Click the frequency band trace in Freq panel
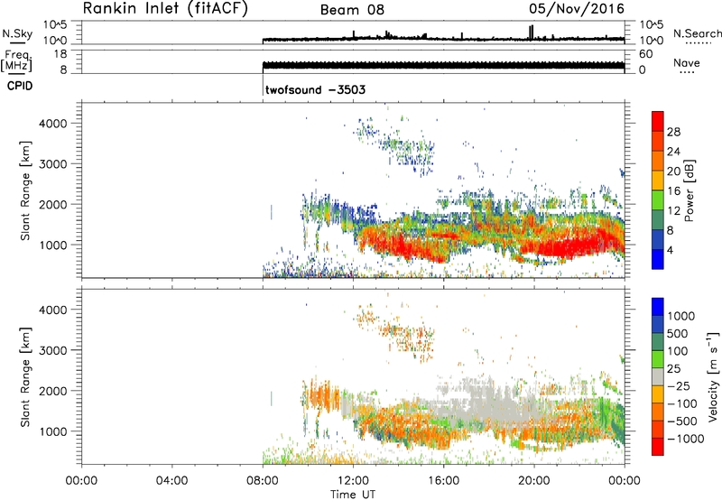 point(443,65)
